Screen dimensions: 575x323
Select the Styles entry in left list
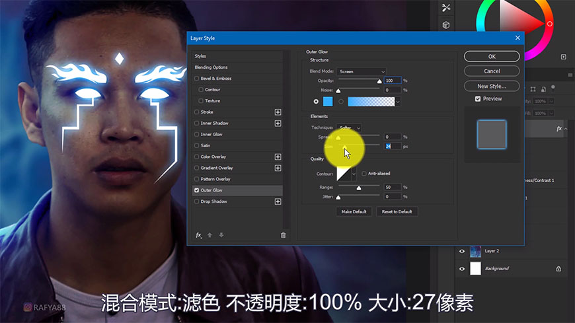click(x=200, y=56)
